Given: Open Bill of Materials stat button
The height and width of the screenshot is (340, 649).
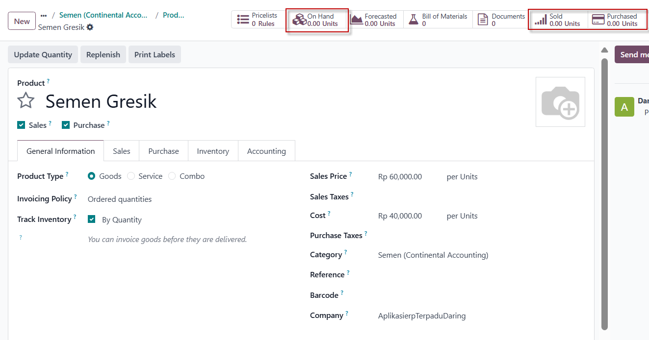Looking at the screenshot, I should point(438,20).
